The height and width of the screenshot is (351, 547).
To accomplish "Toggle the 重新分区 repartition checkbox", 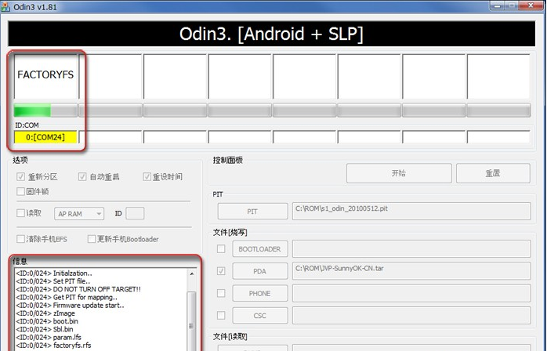I will click(20, 176).
